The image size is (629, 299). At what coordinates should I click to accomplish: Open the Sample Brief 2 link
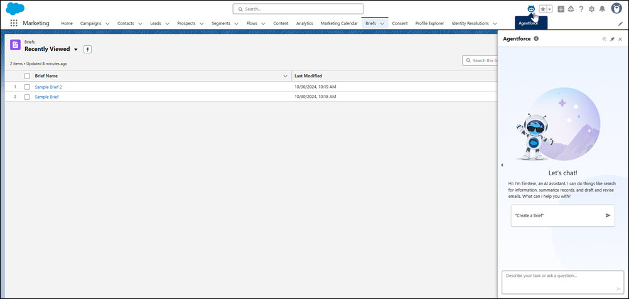pos(48,87)
